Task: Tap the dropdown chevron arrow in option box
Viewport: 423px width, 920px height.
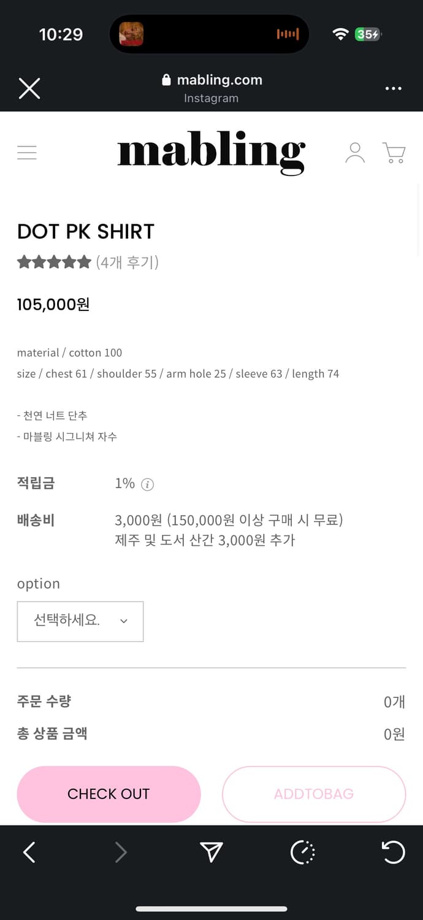Action: point(124,621)
